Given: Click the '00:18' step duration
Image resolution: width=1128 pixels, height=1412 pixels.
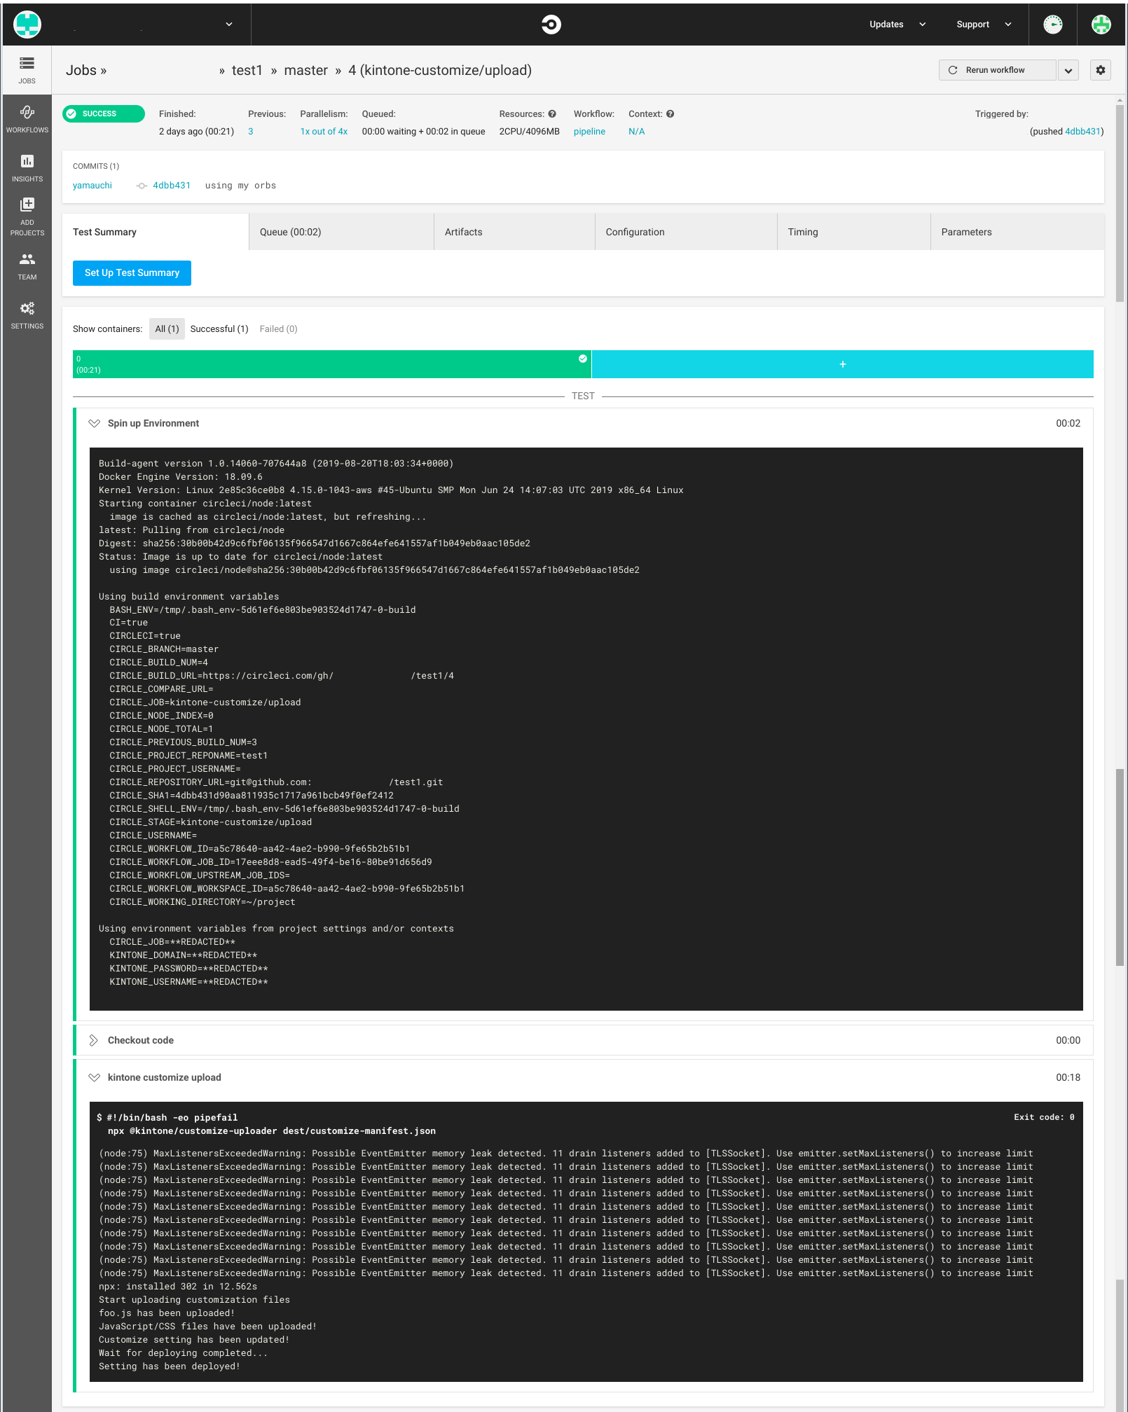Looking at the screenshot, I should 1068,1077.
